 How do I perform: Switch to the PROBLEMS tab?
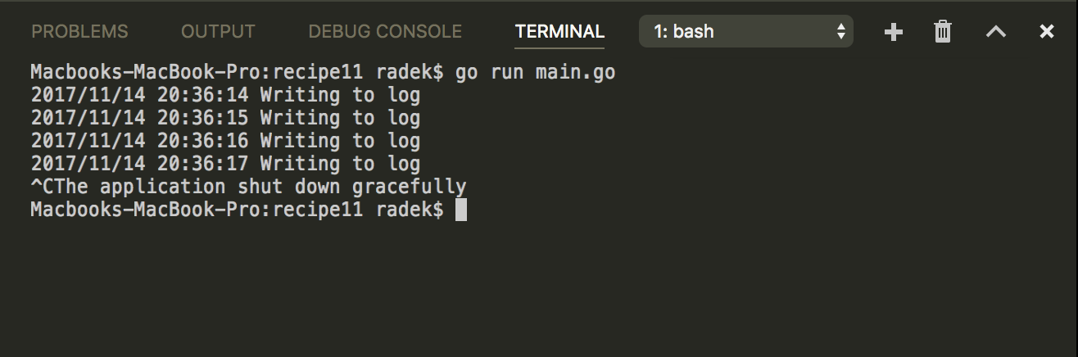[79, 32]
